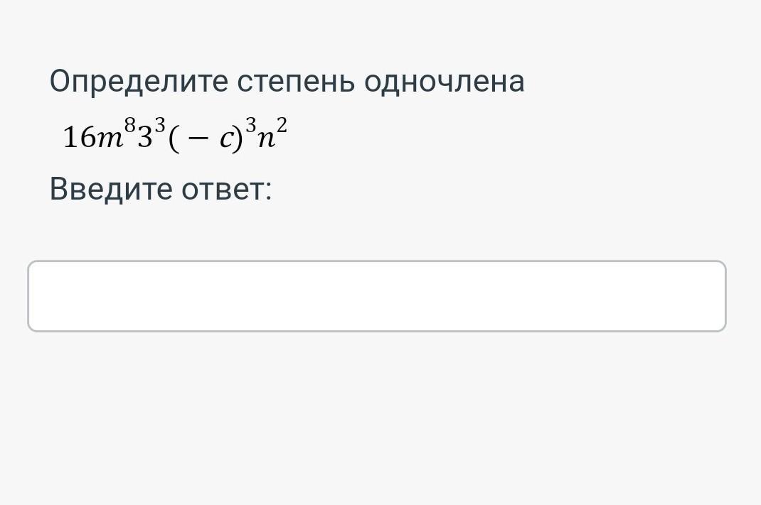This screenshot has width=761, height=505.
Task: Click the word "степень" in the question
Action: 295,82
